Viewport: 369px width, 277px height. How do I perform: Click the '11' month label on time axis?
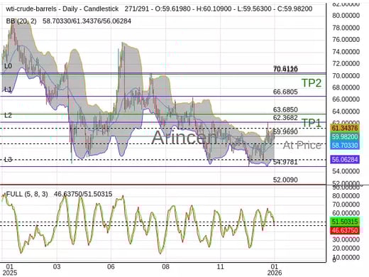pyautogui.click(x=220, y=266)
